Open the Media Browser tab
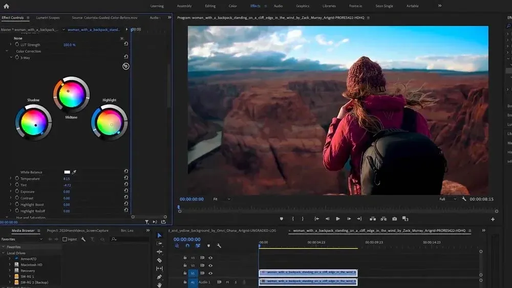 (x=23, y=231)
